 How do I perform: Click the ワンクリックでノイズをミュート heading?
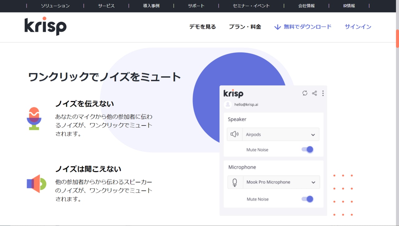pos(104,77)
